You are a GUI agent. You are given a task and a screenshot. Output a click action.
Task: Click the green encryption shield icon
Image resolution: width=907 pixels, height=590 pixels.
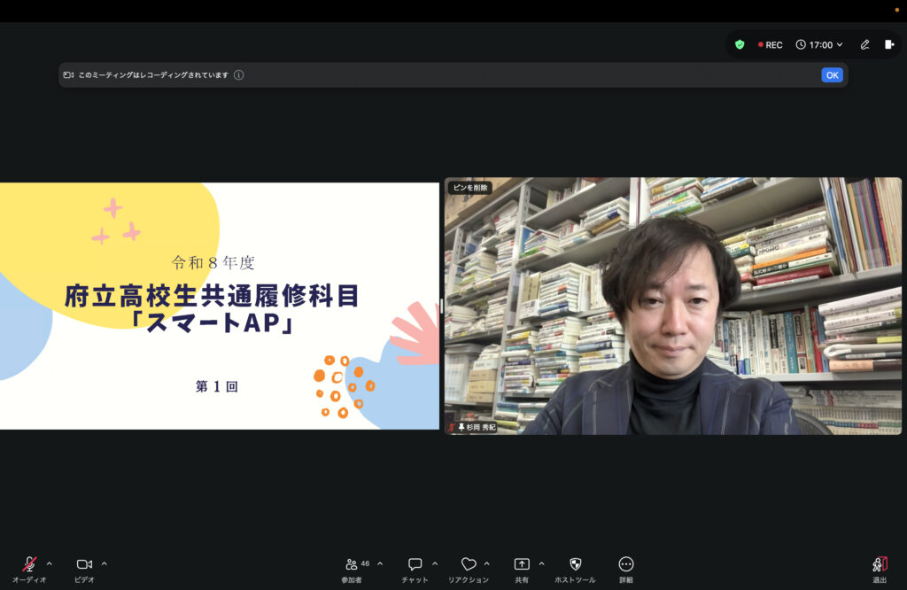click(740, 44)
